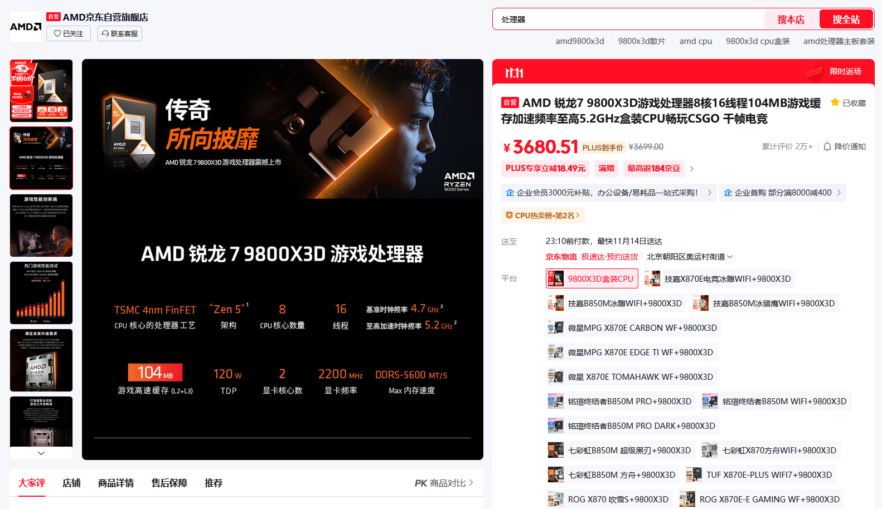Click the 企业首购 coupon banner
Screen dimensions: 882x509
(782, 193)
